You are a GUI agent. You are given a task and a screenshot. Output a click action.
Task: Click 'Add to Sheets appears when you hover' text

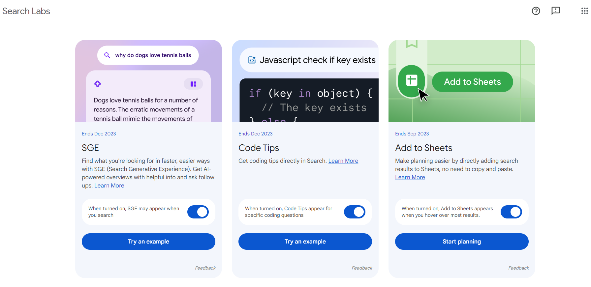pos(447,212)
